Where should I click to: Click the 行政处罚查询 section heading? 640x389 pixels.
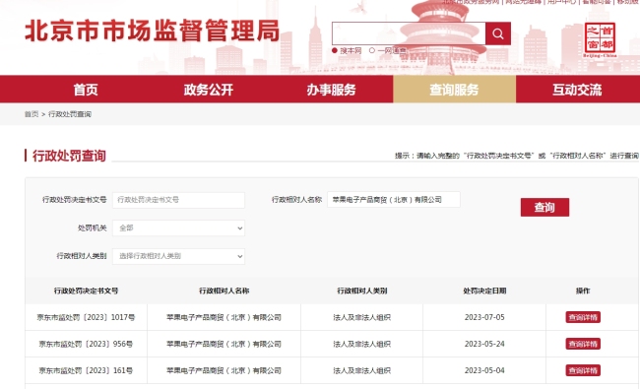(x=69, y=156)
